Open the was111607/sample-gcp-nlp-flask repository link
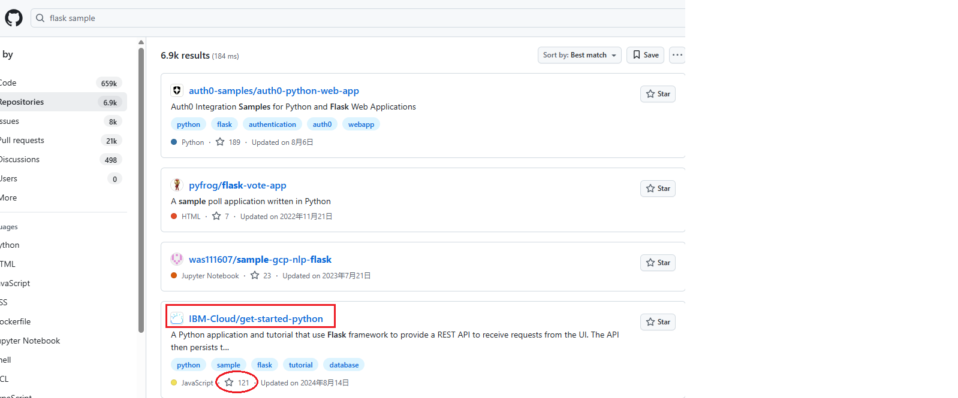Image resolution: width=958 pixels, height=398 pixels. [x=260, y=259]
